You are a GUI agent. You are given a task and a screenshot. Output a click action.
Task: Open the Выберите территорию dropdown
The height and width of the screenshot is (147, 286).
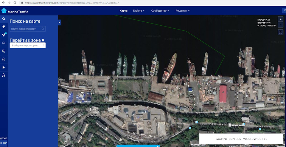click(27, 45)
